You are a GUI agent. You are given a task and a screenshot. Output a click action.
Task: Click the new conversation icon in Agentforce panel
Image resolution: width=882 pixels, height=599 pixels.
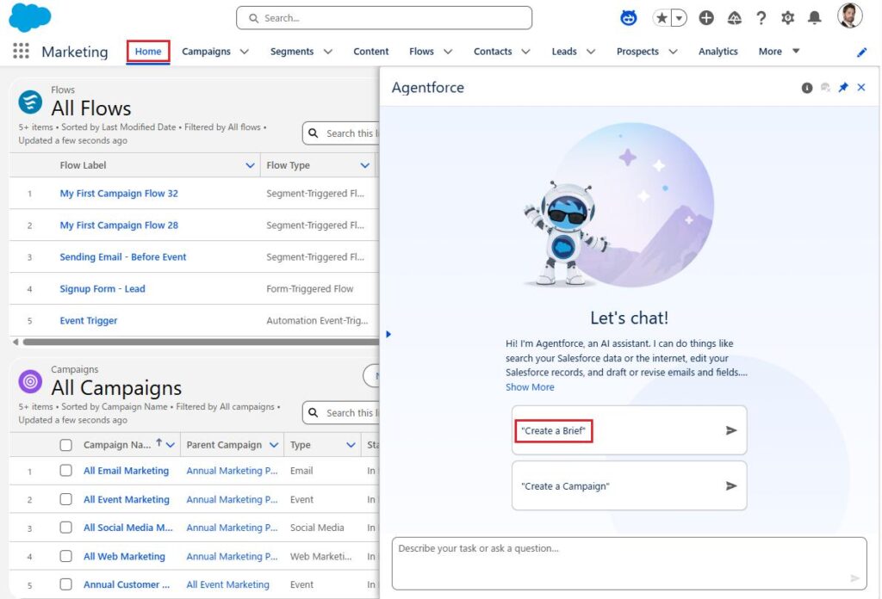825,87
